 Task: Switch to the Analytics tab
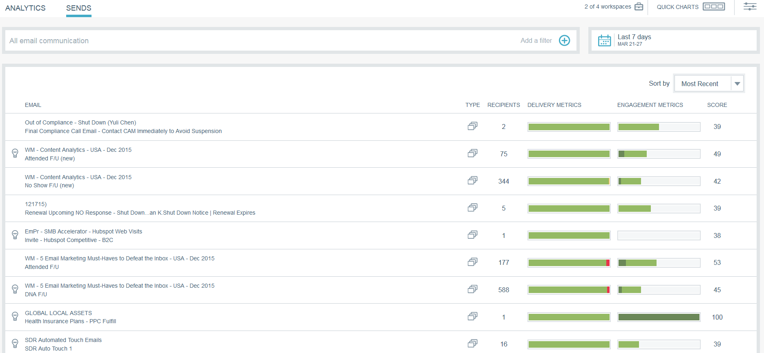tap(25, 8)
